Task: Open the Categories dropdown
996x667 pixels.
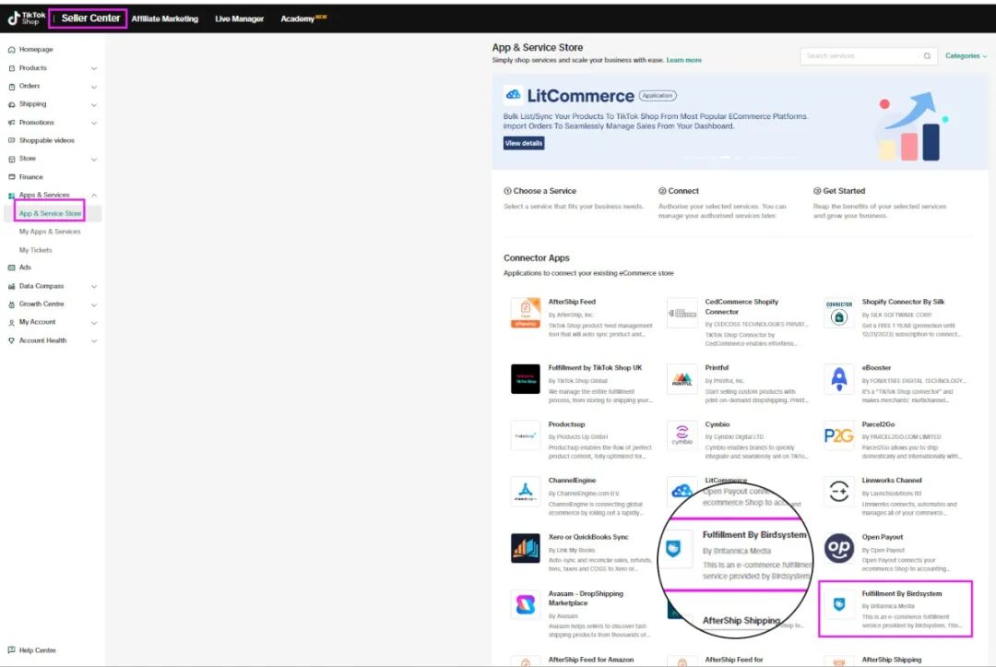Action: pyautogui.click(x=966, y=56)
